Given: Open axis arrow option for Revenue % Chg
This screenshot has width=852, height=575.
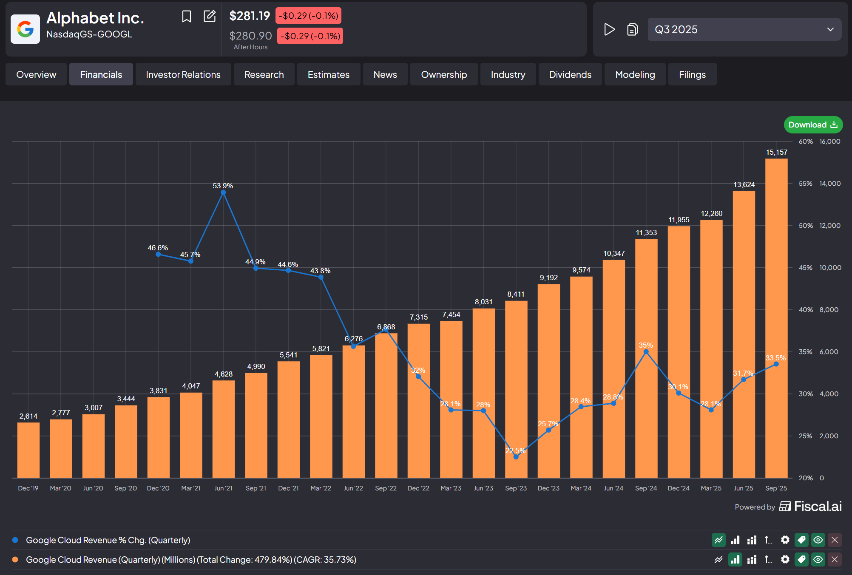Looking at the screenshot, I should pos(768,540).
